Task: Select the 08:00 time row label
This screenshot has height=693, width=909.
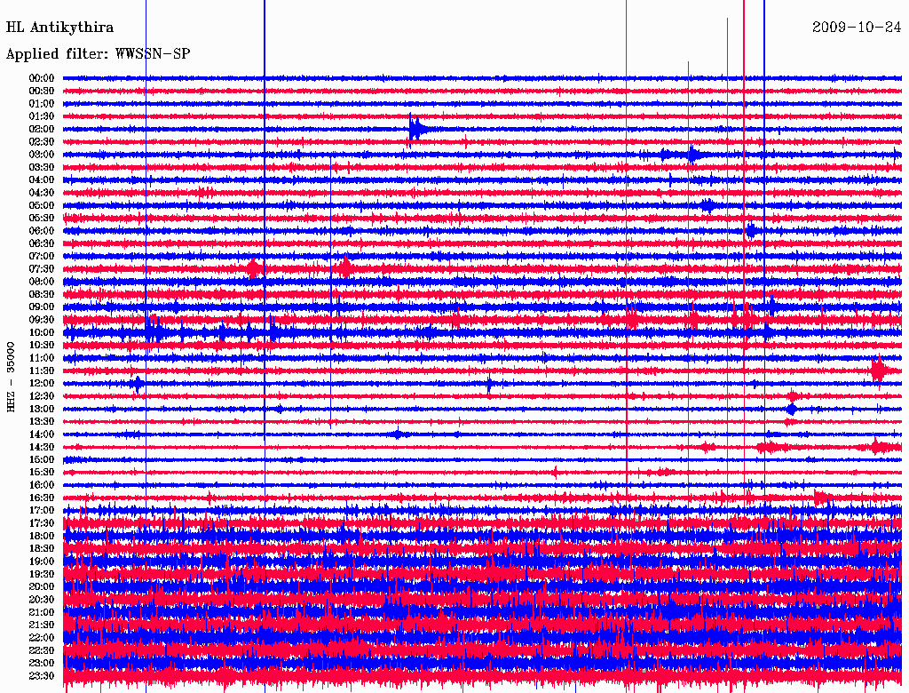Action: click(42, 282)
